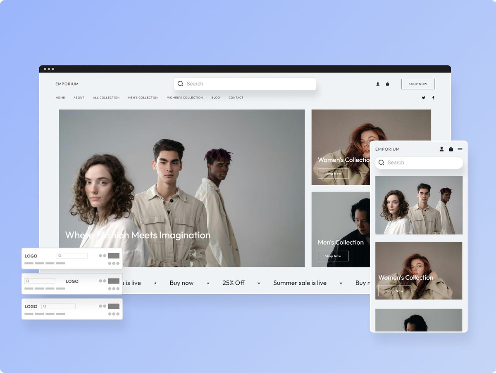Open the BLOG navigation link
This screenshot has width=496, height=373.
215,97
